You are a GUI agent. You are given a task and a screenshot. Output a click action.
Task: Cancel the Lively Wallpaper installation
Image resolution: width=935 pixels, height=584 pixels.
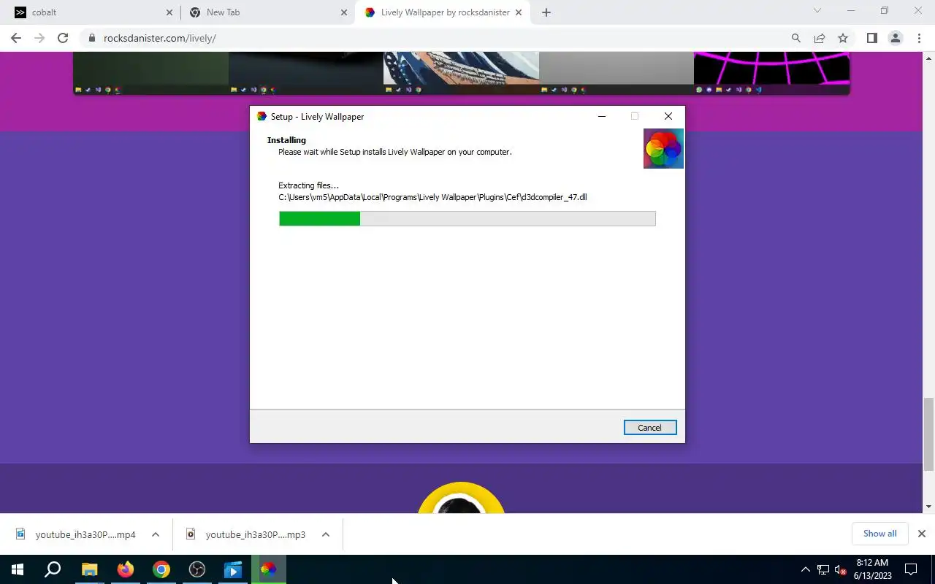point(649,428)
